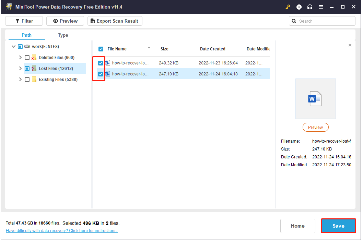This screenshot has height=241, width=362.
Task: Click the Filename value how-to-recover-lost-f
Action: coord(331,141)
